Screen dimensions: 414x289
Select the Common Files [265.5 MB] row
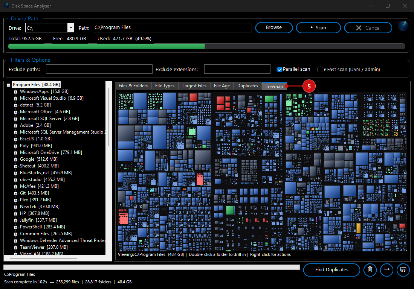click(46, 234)
